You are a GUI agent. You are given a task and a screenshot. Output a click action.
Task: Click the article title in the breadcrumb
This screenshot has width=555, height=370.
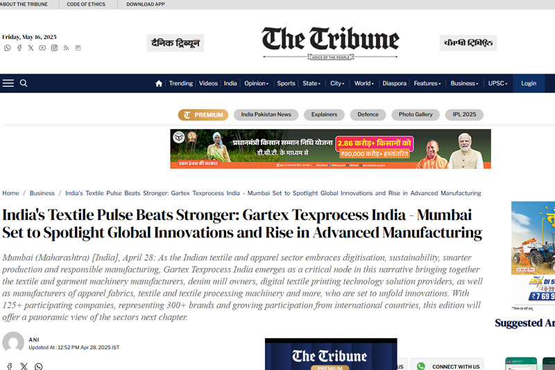click(x=273, y=193)
